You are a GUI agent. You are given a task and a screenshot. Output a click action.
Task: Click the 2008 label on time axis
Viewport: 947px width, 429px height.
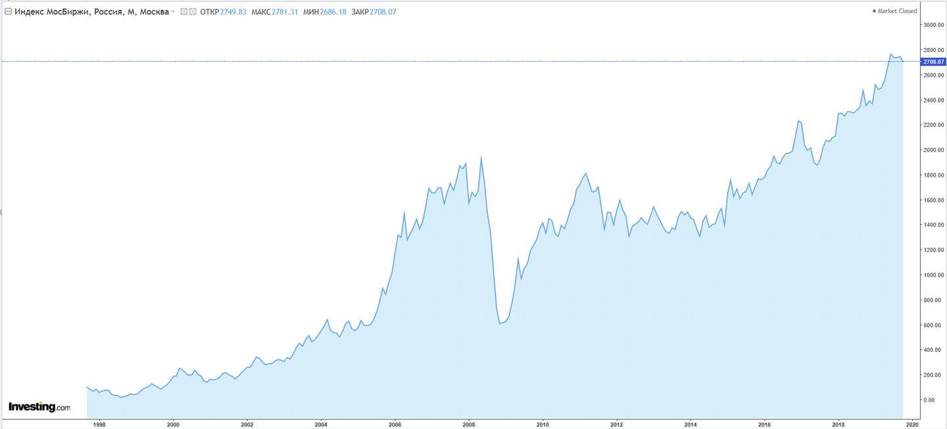[469, 424]
